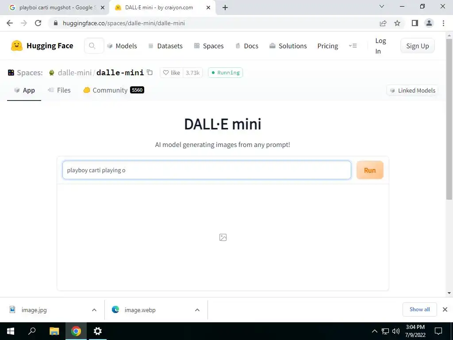Expand the extra navigation menu icon

(x=353, y=46)
